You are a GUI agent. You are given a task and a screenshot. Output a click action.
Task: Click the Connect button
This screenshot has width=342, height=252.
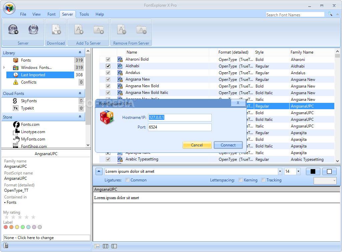[x=228, y=145]
